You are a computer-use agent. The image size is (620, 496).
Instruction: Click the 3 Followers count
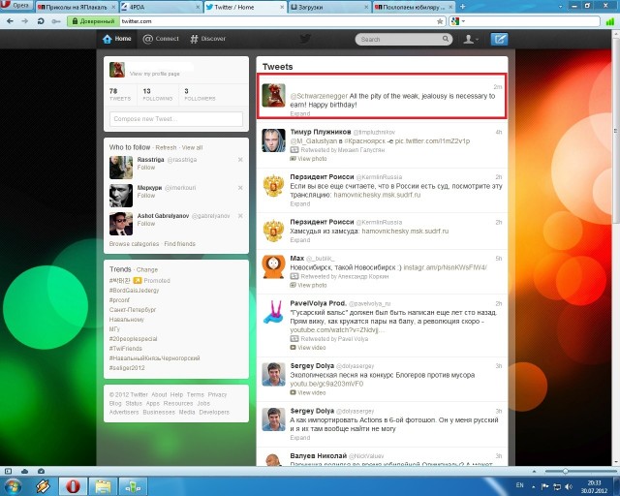click(200, 94)
